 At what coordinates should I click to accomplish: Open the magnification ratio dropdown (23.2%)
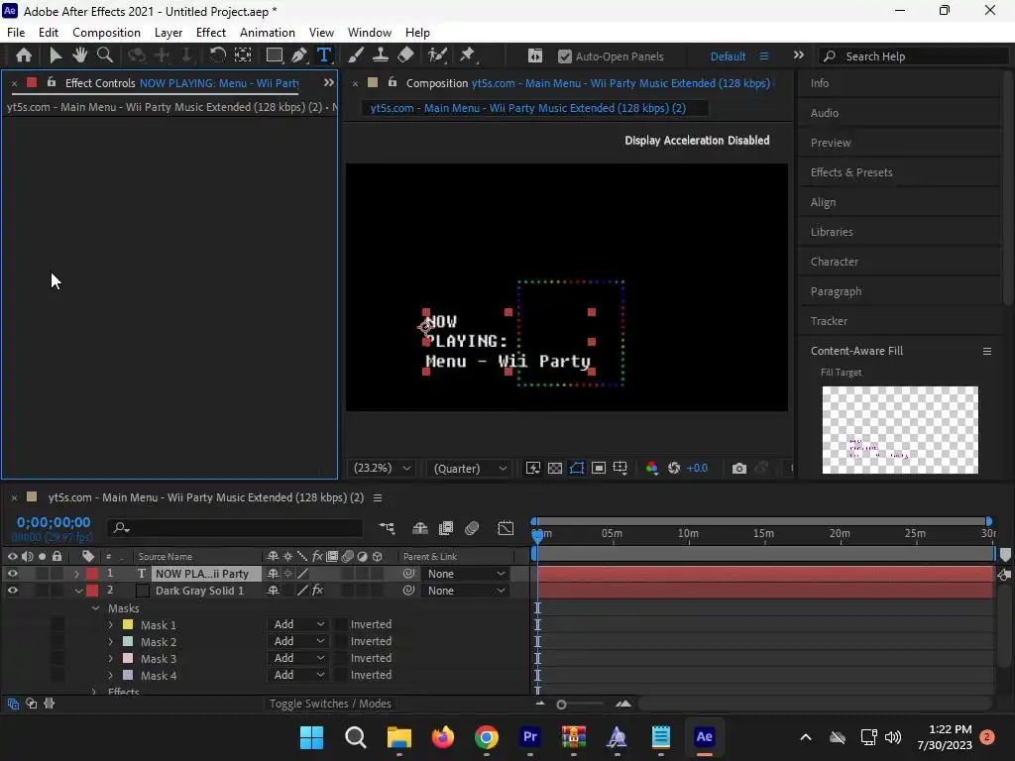pos(382,468)
